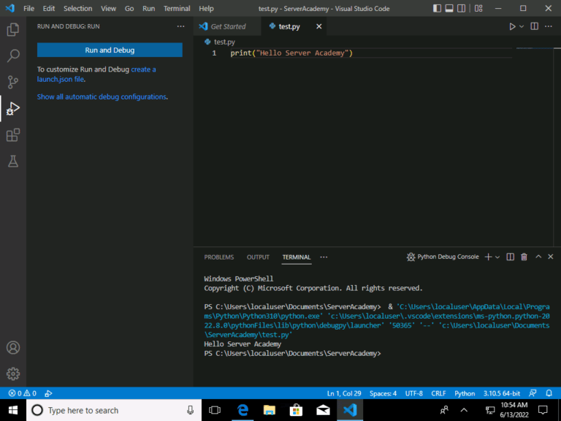This screenshot has width=561, height=421.
Task: Switch to the PROBLEMS panel tab
Action: tap(219, 257)
